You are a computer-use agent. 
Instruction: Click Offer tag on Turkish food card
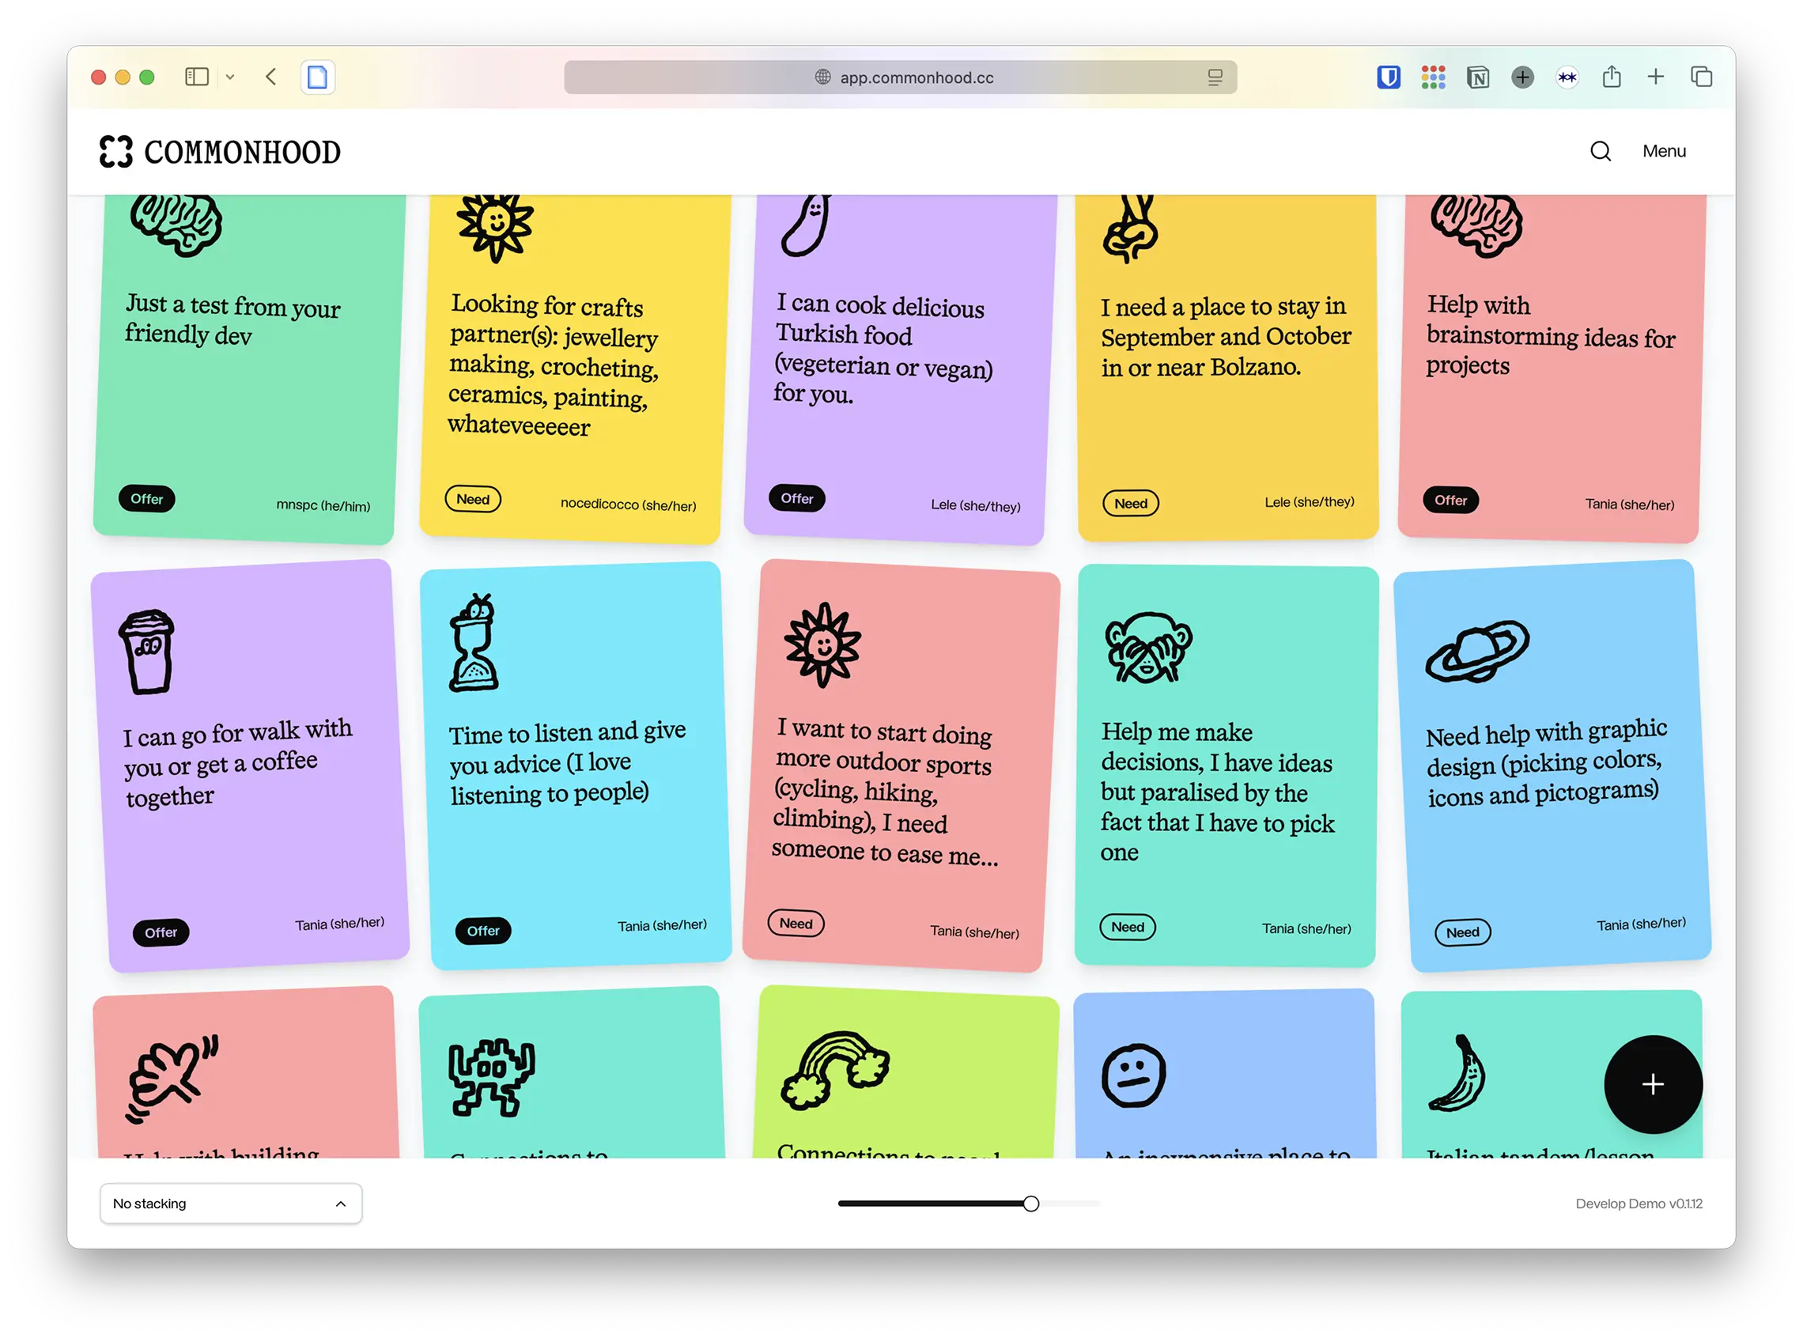(796, 499)
